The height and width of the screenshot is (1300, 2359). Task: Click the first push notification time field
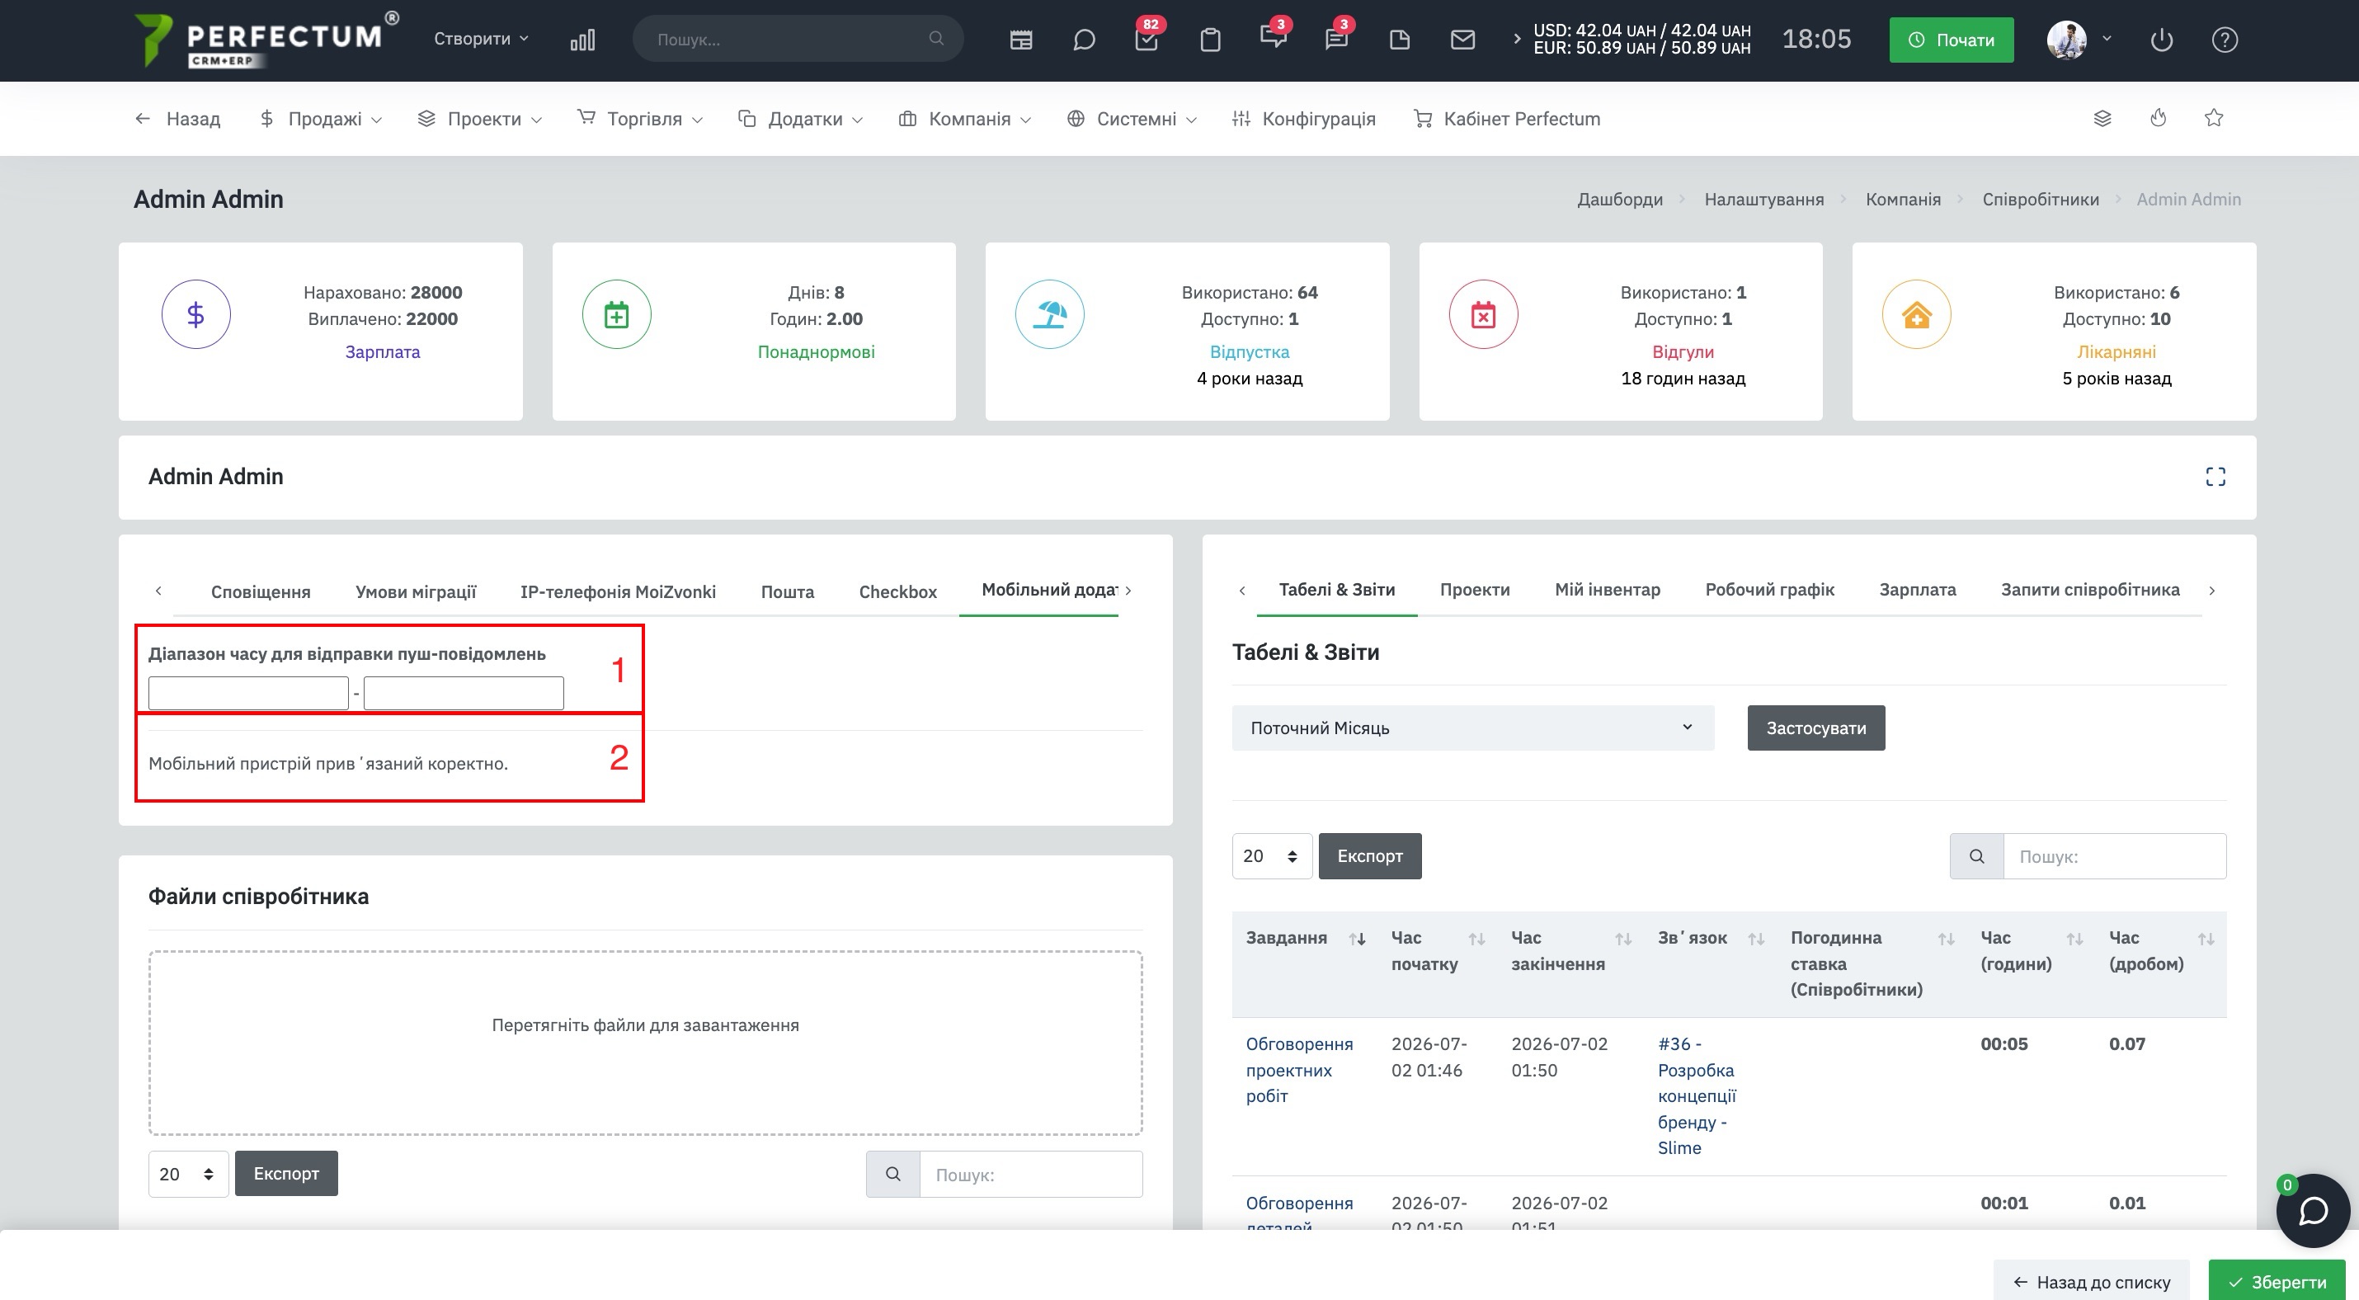tap(248, 693)
